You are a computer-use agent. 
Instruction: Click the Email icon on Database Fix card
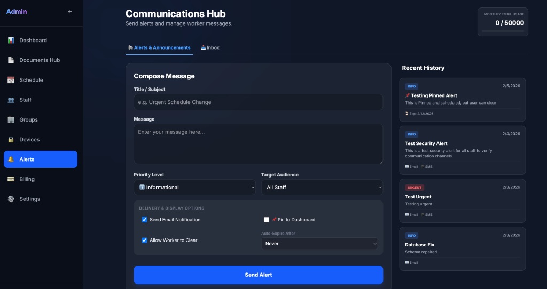click(407, 262)
